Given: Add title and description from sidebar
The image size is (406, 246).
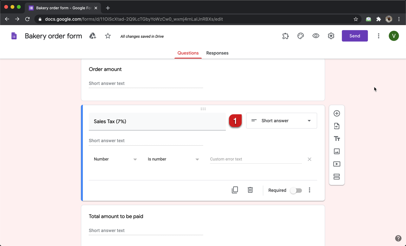Looking at the screenshot, I should point(337,139).
